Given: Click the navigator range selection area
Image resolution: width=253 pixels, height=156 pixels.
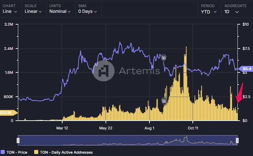Looking at the screenshot, I should 128,141.
